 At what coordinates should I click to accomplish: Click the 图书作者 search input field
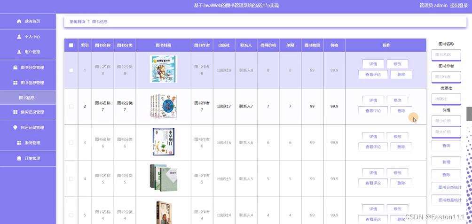pyautogui.click(x=446, y=77)
